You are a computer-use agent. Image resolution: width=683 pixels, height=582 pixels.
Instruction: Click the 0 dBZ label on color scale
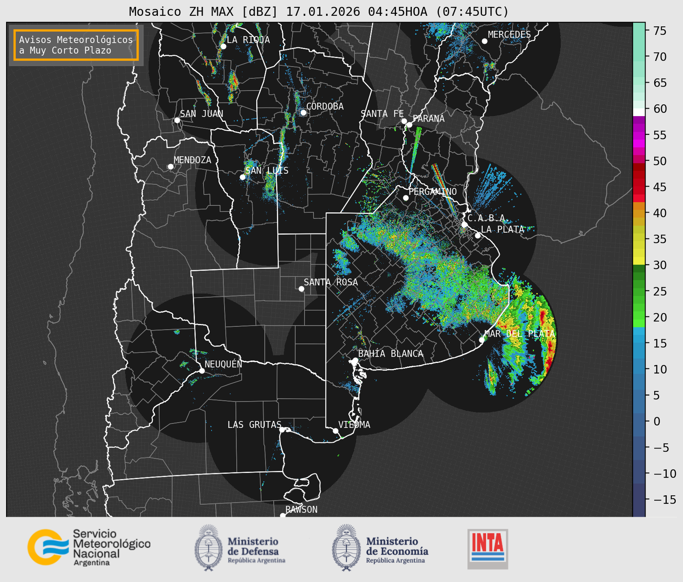(657, 421)
